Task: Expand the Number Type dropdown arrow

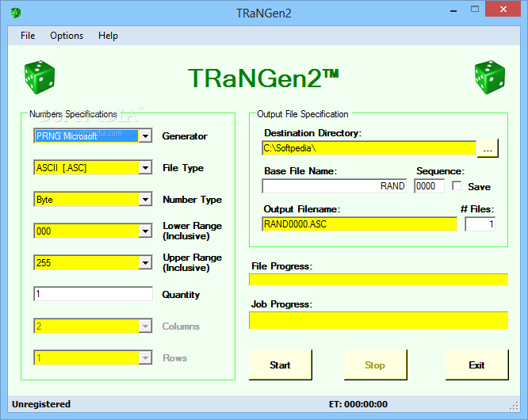Action: pyautogui.click(x=145, y=199)
